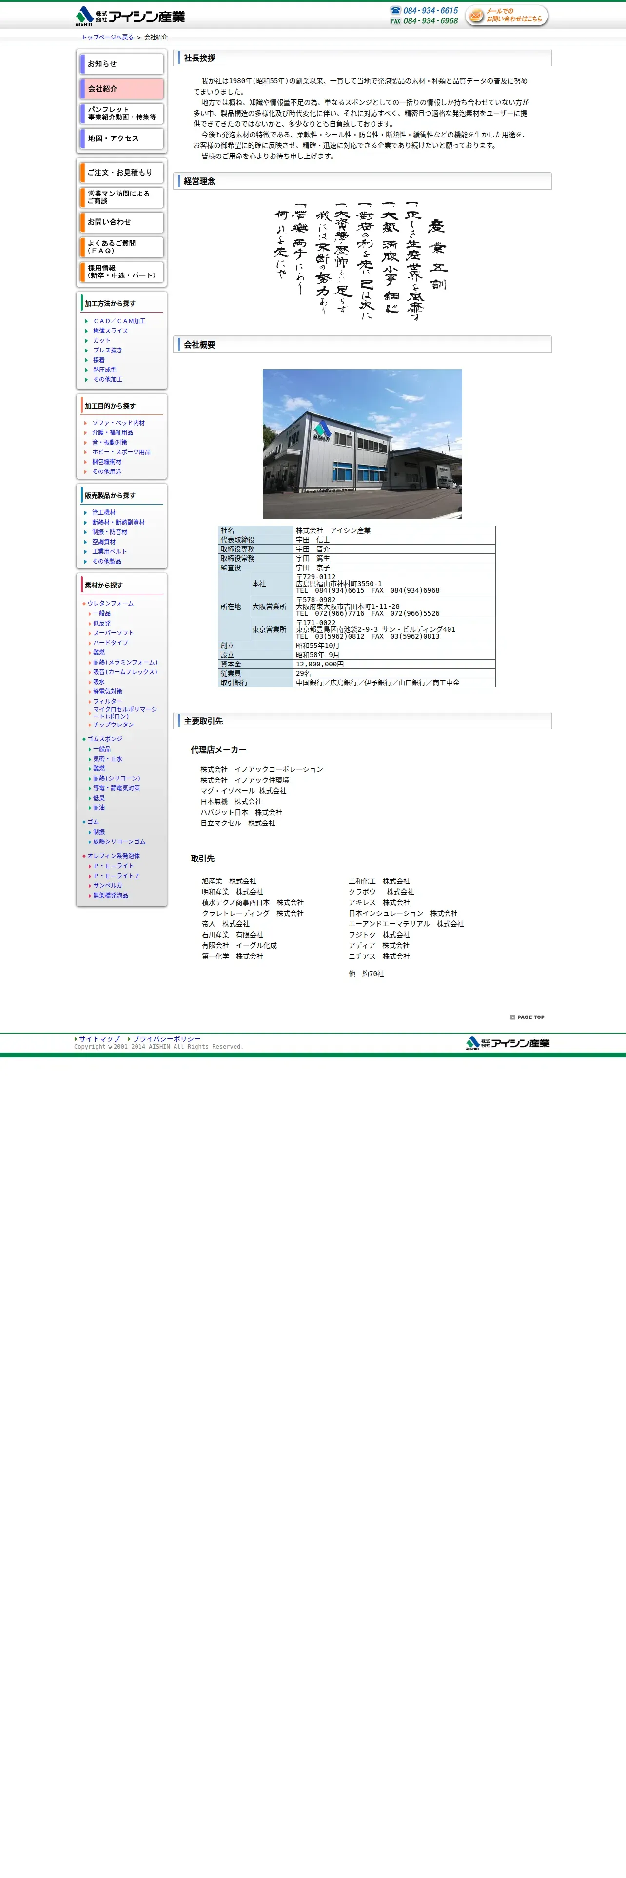
Task: Open よくあるご質問 (FAQ) menu item
Action: tap(122, 247)
